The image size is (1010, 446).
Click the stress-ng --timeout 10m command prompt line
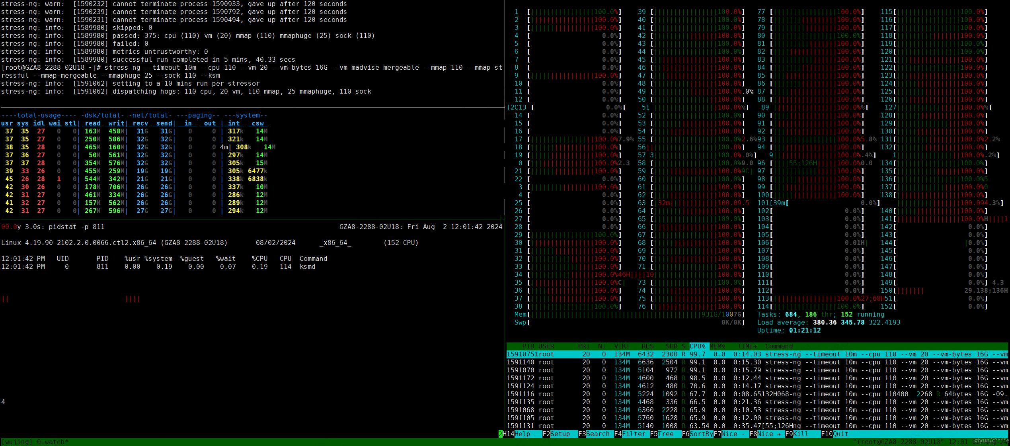coord(252,72)
